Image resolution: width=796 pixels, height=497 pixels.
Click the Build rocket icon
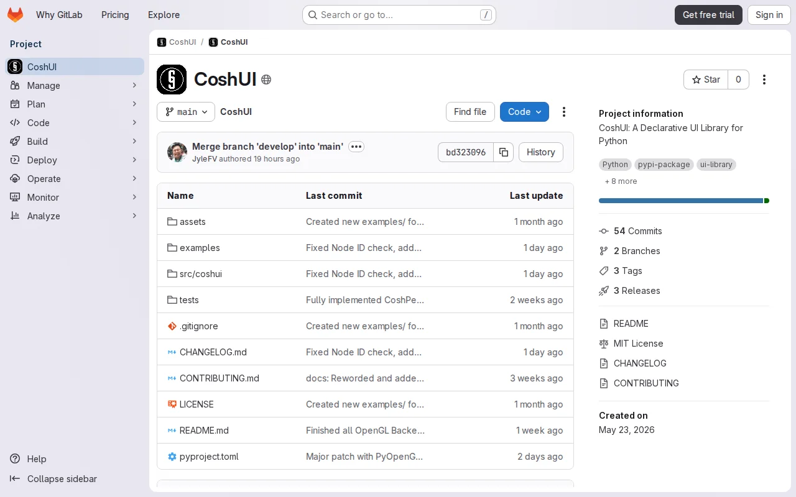[15, 141]
